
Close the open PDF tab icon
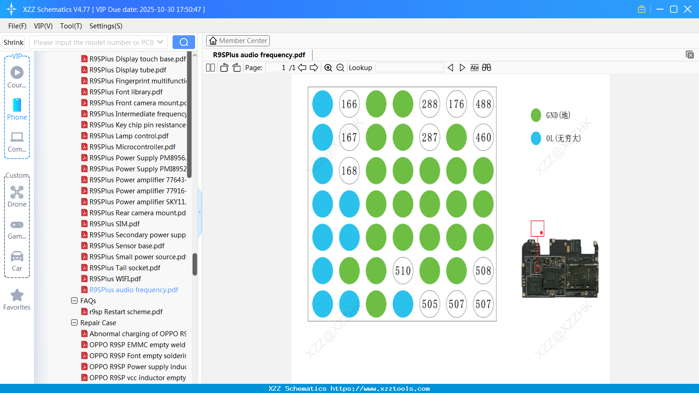[x=690, y=55]
